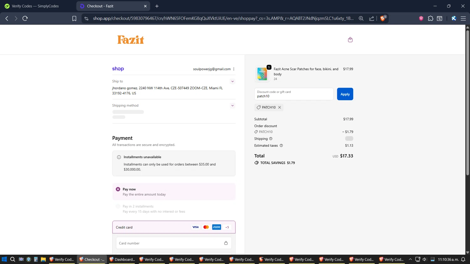
Task: Open the shopping bag cart icon
Action: coord(350,40)
